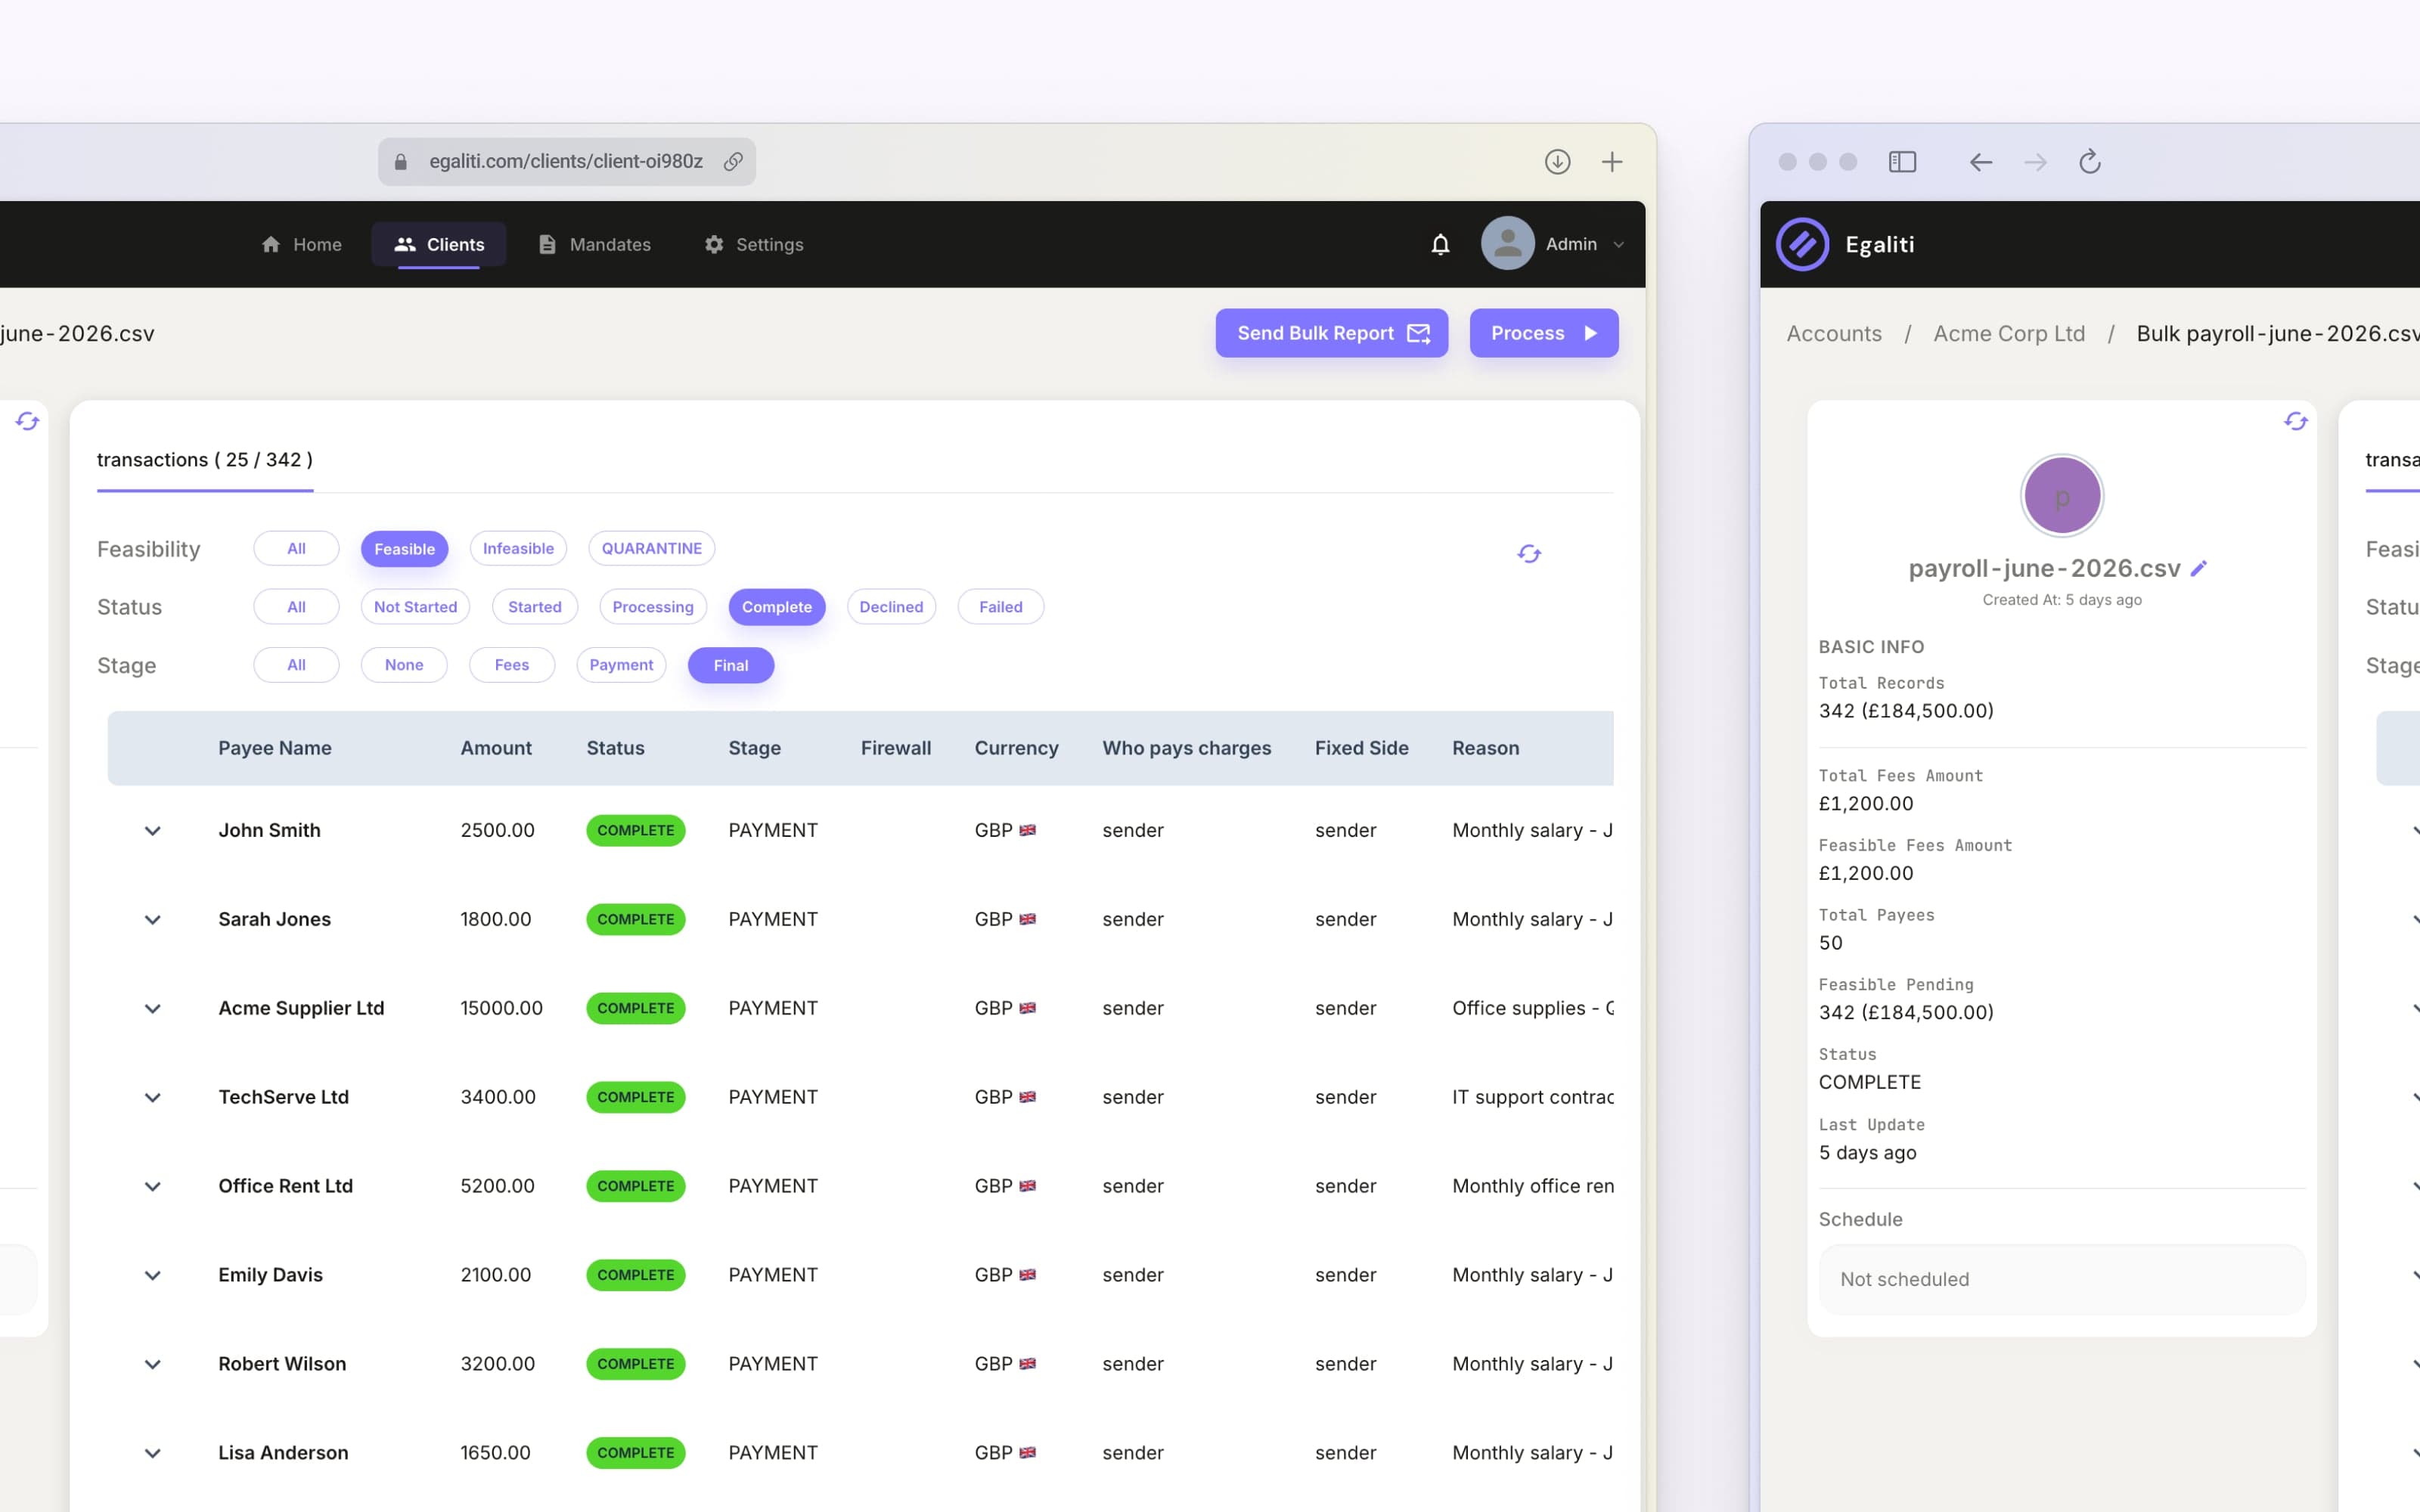2420x1512 pixels.
Task: Filter status by Failed
Action: click(1001, 607)
